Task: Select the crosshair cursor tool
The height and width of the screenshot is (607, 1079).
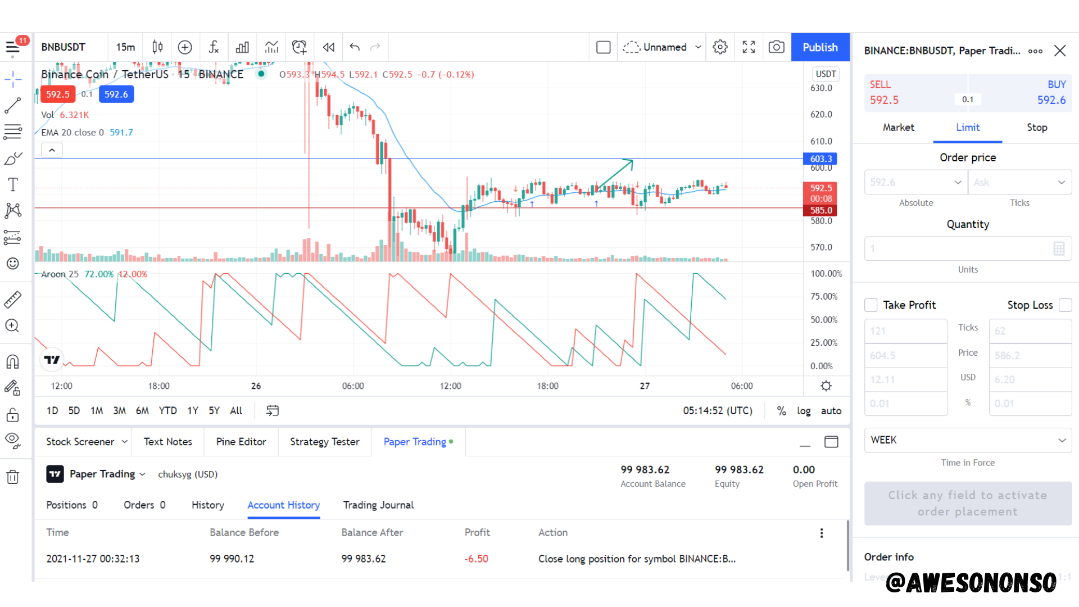Action: (13, 79)
